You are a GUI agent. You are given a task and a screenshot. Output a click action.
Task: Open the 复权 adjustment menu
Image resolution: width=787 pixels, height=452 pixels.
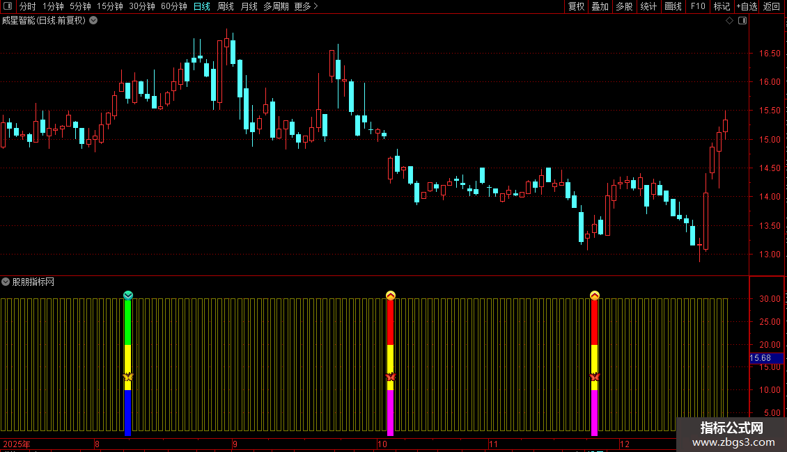click(x=576, y=6)
